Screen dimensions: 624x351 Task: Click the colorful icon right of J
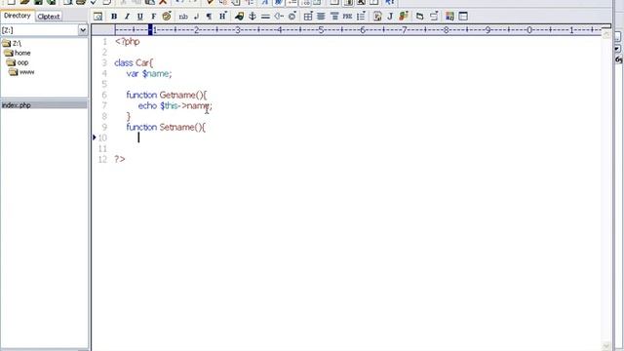[404, 17]
